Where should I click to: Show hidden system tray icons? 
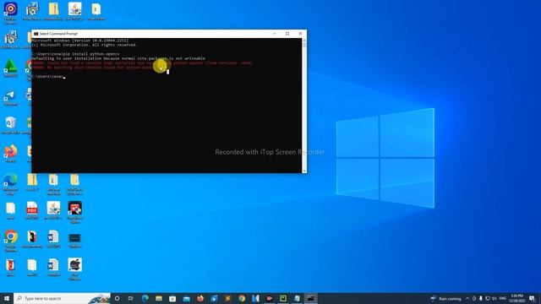(x=467, y=298)
